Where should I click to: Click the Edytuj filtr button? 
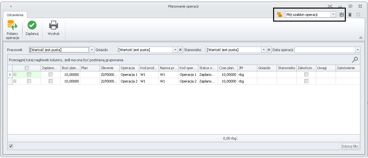350,146
